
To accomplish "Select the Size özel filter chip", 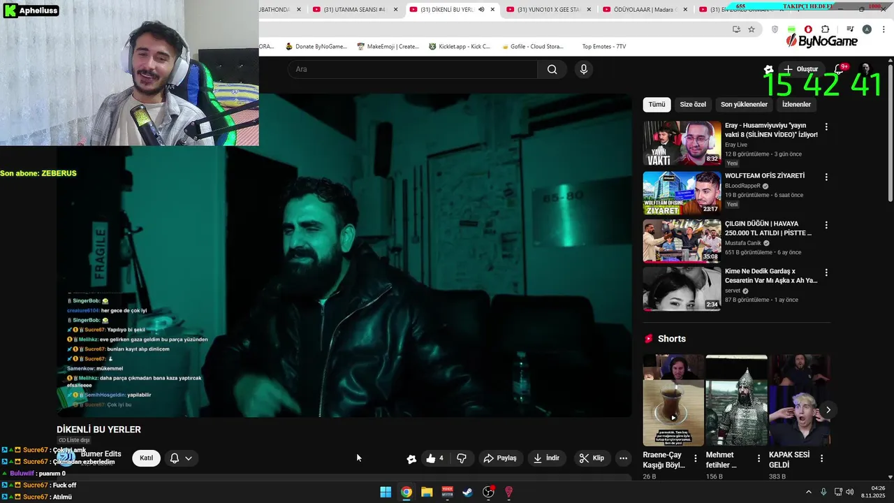I will pyautogui.click(x=693, y=104).
